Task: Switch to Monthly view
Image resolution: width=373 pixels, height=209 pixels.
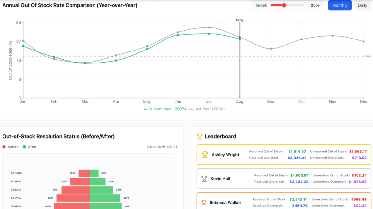Action: pos(339,5)
